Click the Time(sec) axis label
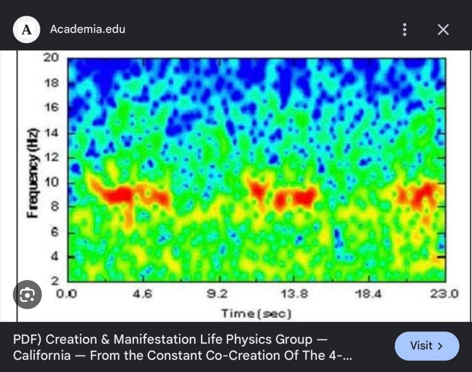Screen dimensions: 472x372 pyautogui.click(x=256, y=314)
